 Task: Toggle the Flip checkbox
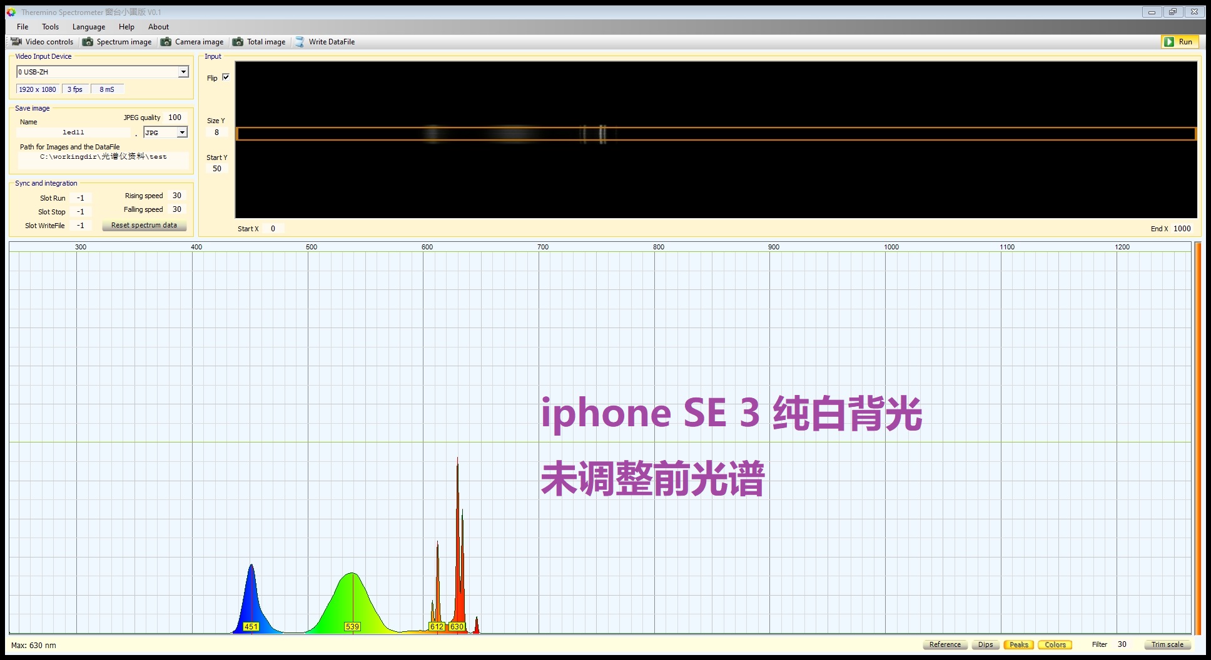[226, 77]
